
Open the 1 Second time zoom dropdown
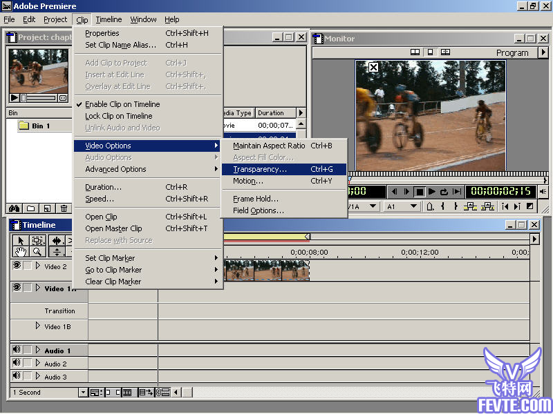83,392
